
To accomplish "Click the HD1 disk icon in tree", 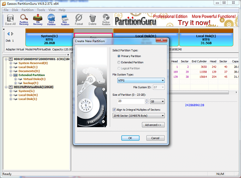I will (x=11, y=87).
